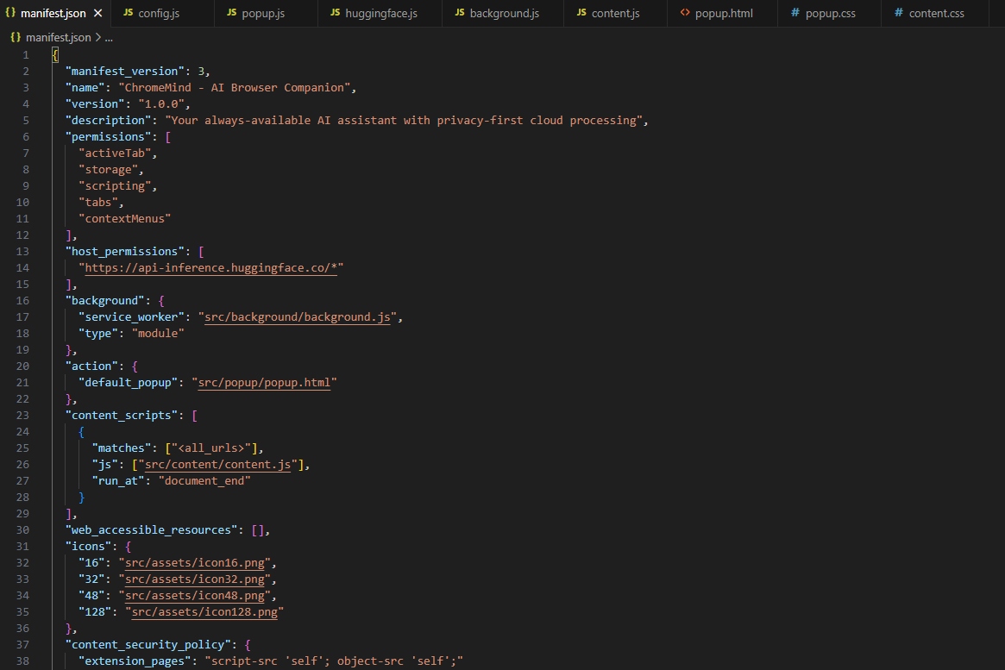Click the hash icon on content.css tab
The height and width of the screenshot is (670, 1005).
[x=899, y=13]
